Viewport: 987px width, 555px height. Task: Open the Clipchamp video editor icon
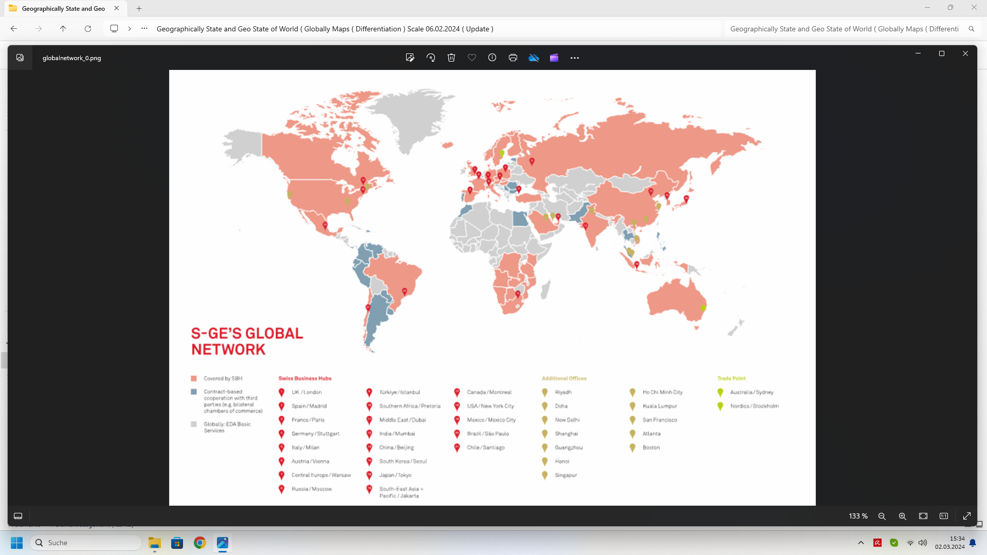[554, 58]
